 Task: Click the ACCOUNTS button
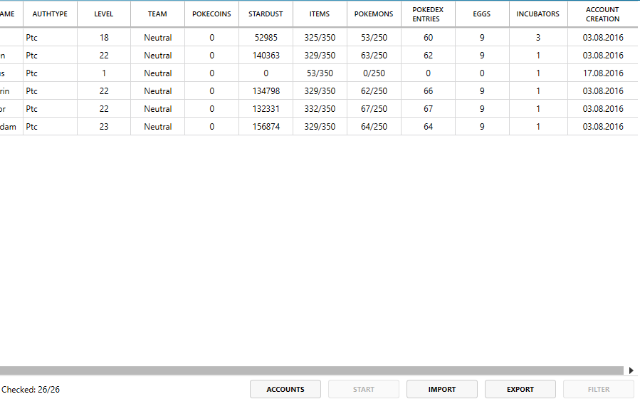pos(285,389)
